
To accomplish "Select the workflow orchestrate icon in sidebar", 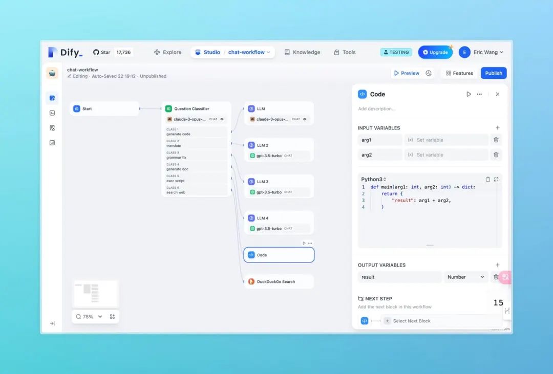I will 52,98.
